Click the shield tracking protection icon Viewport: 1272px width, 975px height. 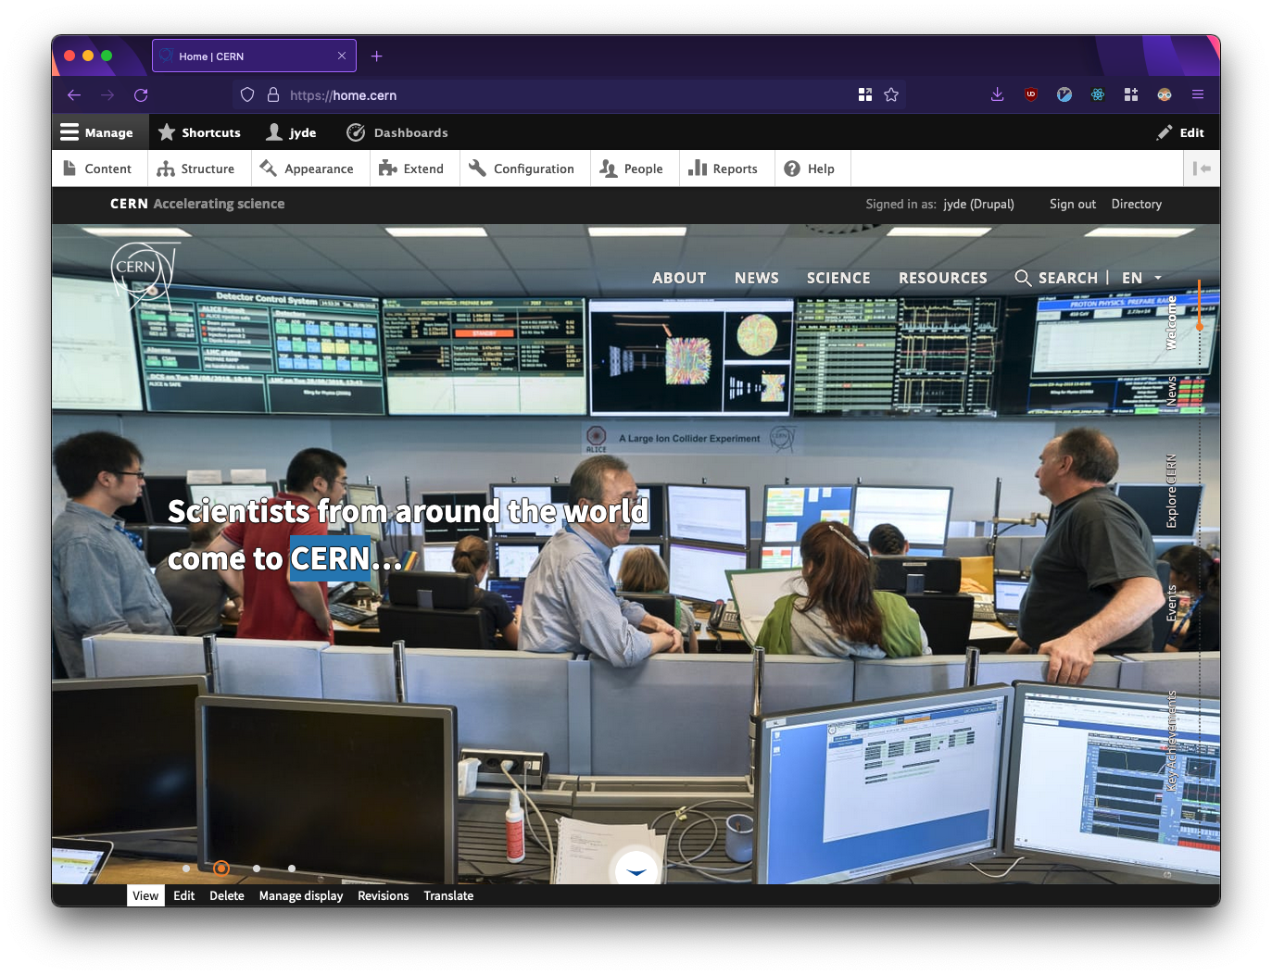point(247,95)
